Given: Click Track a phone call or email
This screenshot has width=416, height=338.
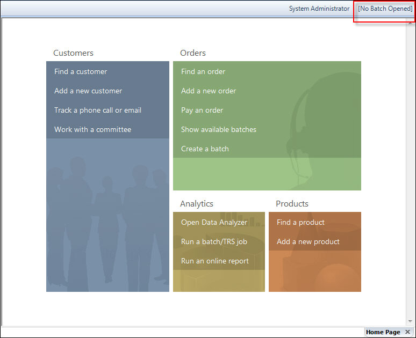Looking at the screenshot, I should pos(98,111).
